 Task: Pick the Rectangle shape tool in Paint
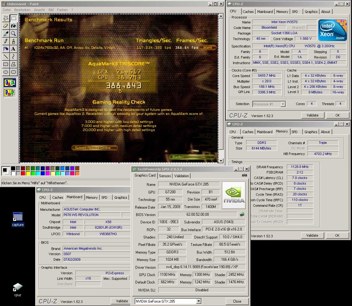pyautogui.click(x=6, y=64)
